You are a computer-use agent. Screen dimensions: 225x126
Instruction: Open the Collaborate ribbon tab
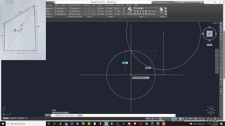click(x=86, y=5)
